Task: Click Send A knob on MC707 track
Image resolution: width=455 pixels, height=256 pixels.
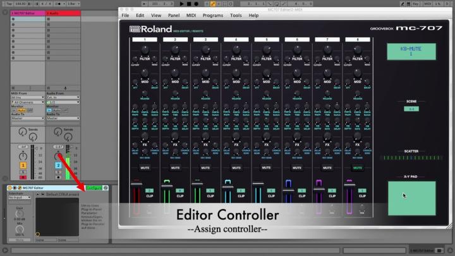Action: 23,132
